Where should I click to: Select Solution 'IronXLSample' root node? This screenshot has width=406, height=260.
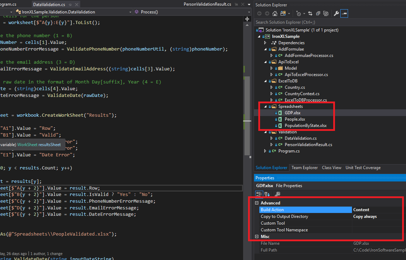pos(302,30)
